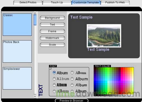This screenshot has height=102, width=142.
Task: Click the Frame button
Action: tap(52, 31)
